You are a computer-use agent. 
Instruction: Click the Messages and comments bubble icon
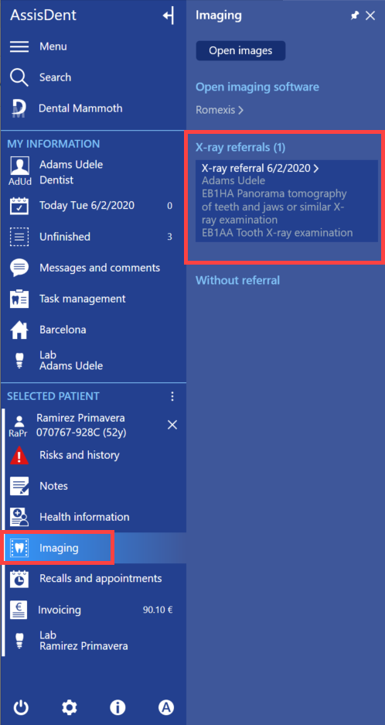[19, 268]
